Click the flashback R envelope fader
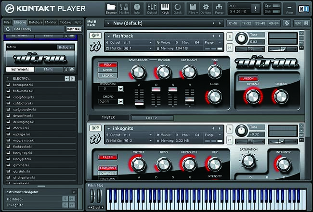Screen dimensions: 313x212 (x=189, y=99)
